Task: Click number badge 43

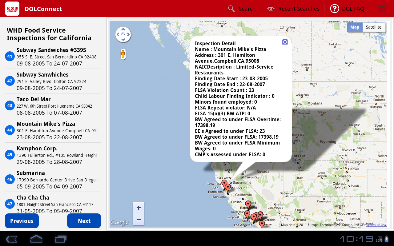Action: [x=10, y=105]
